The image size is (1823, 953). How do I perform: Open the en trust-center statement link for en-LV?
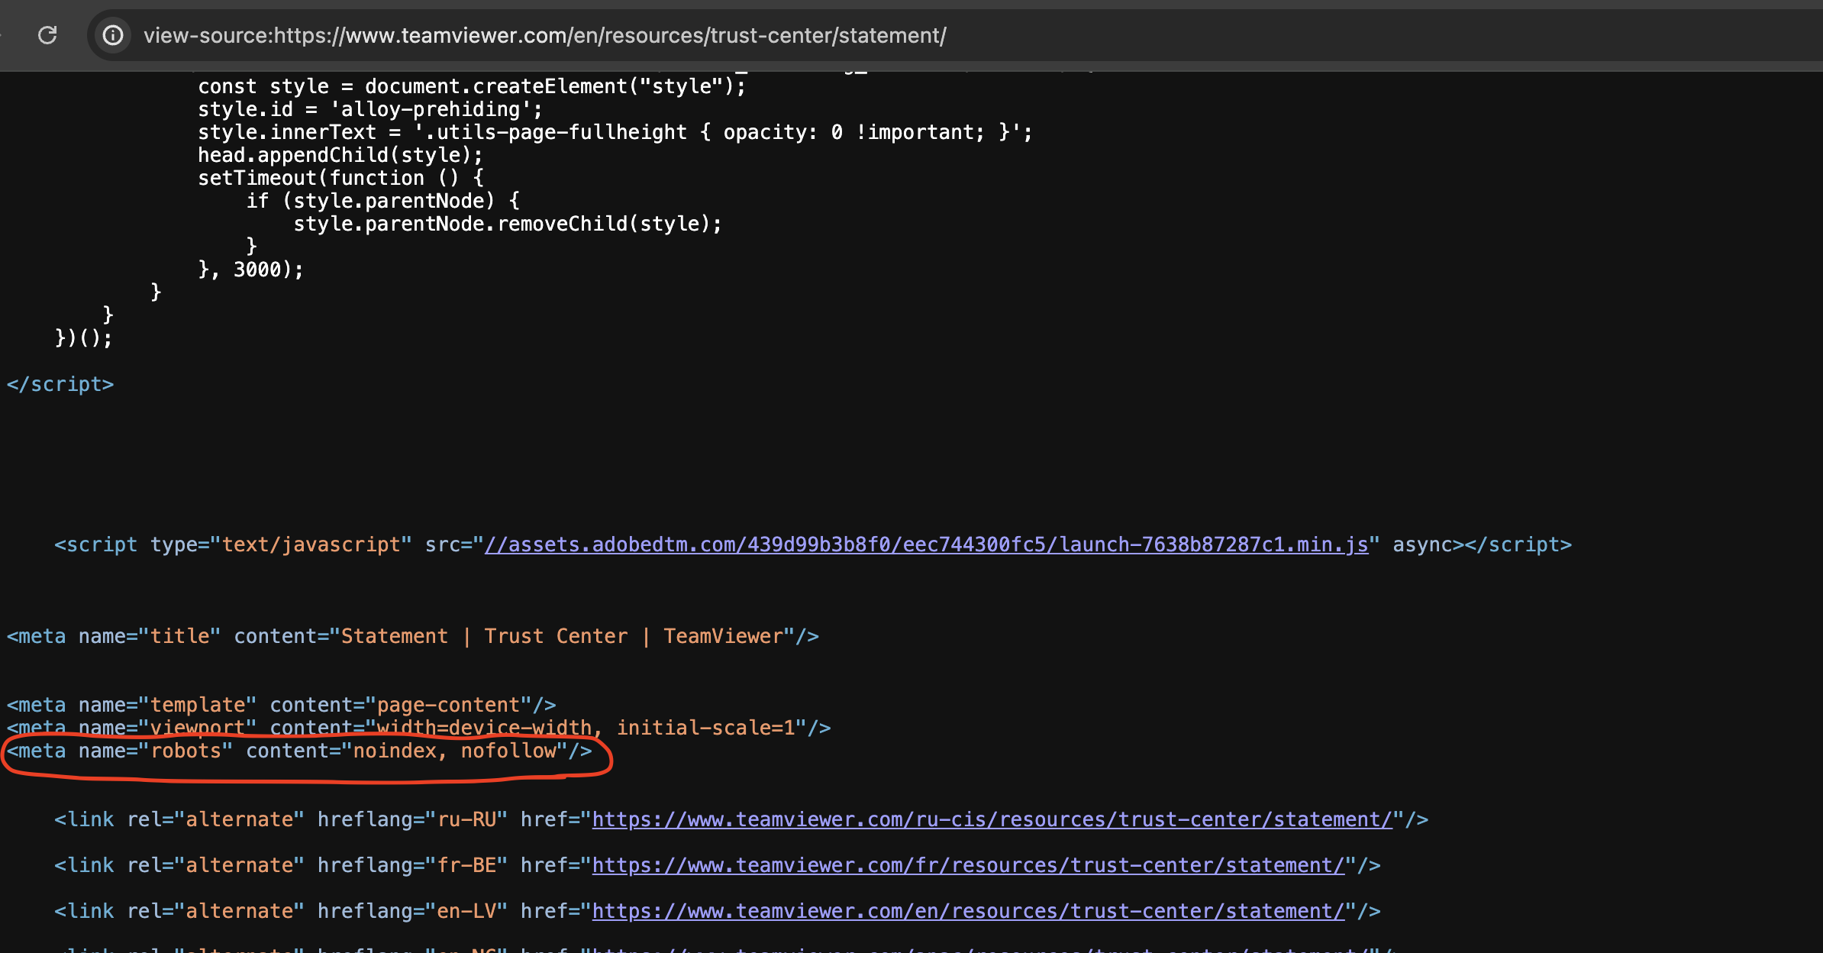[969, 911]
